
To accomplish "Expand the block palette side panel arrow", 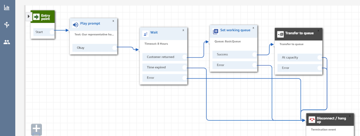I will coord(29,16).
